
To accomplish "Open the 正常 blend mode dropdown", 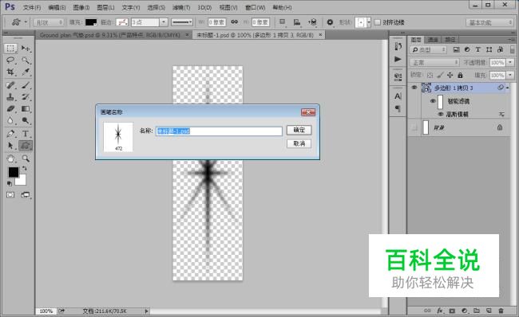I will [x=434, y=62].
